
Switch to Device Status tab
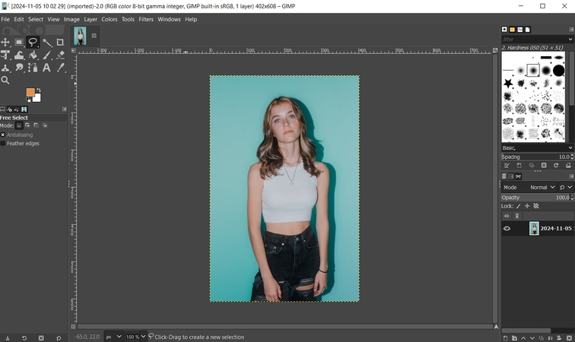click(x=10, y=109)
